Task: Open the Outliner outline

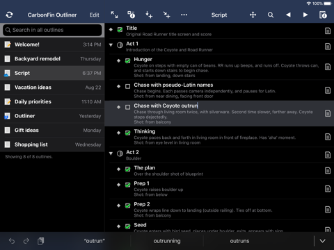Action: (x=52, y=116)
